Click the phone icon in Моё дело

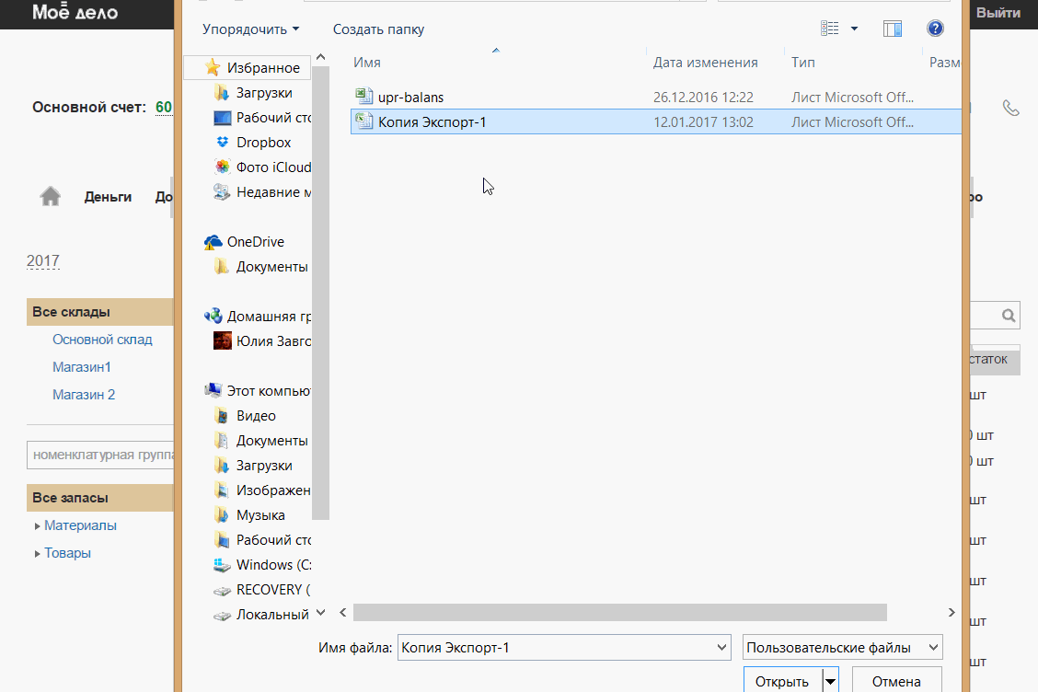(x=1011, y=108)
